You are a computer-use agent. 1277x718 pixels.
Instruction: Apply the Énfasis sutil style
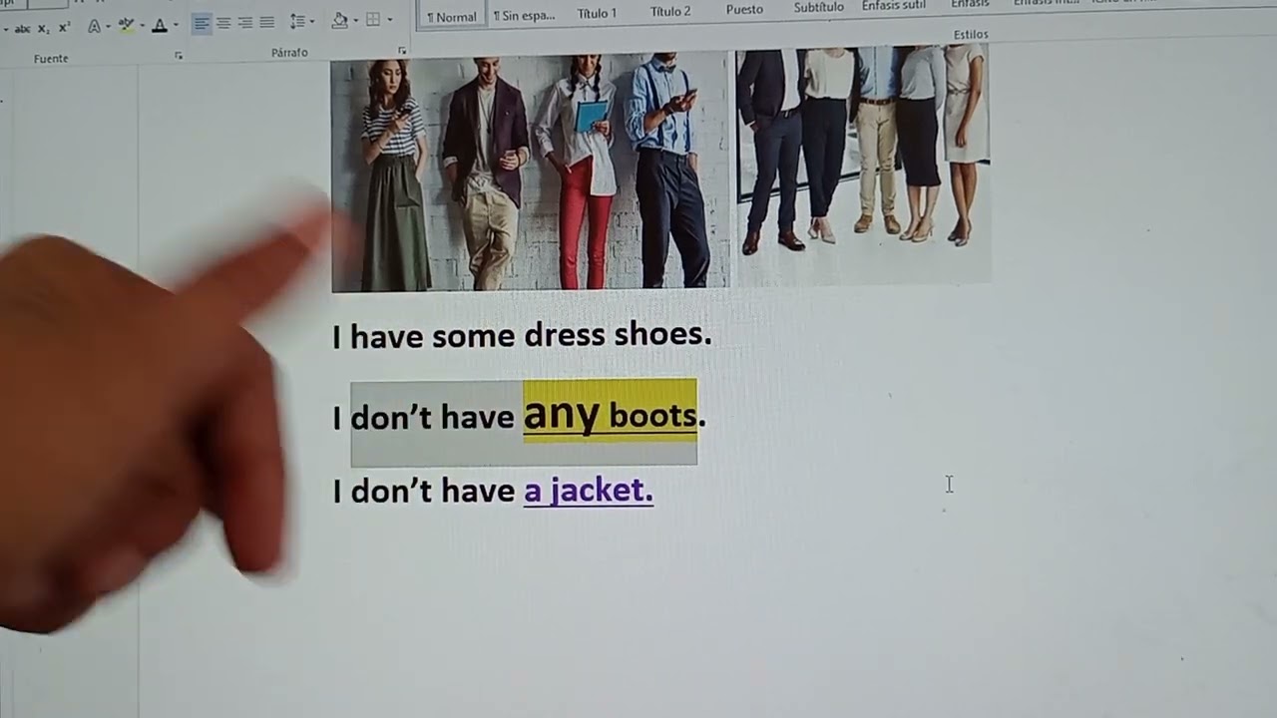893,6
